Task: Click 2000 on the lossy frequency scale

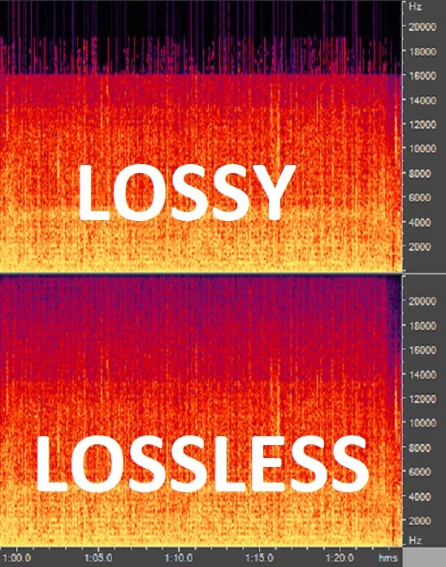Action: (419, 247)
